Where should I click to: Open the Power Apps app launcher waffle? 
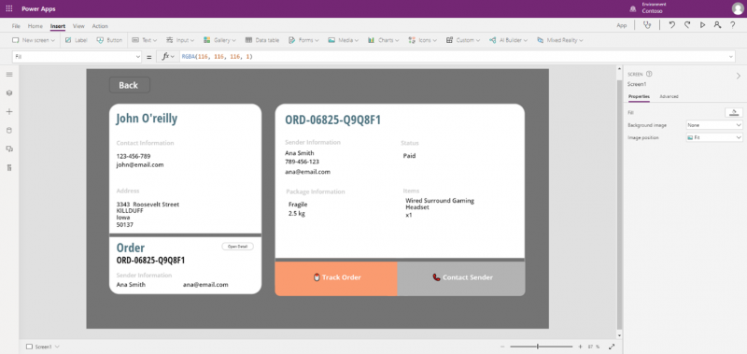[9, 8]
